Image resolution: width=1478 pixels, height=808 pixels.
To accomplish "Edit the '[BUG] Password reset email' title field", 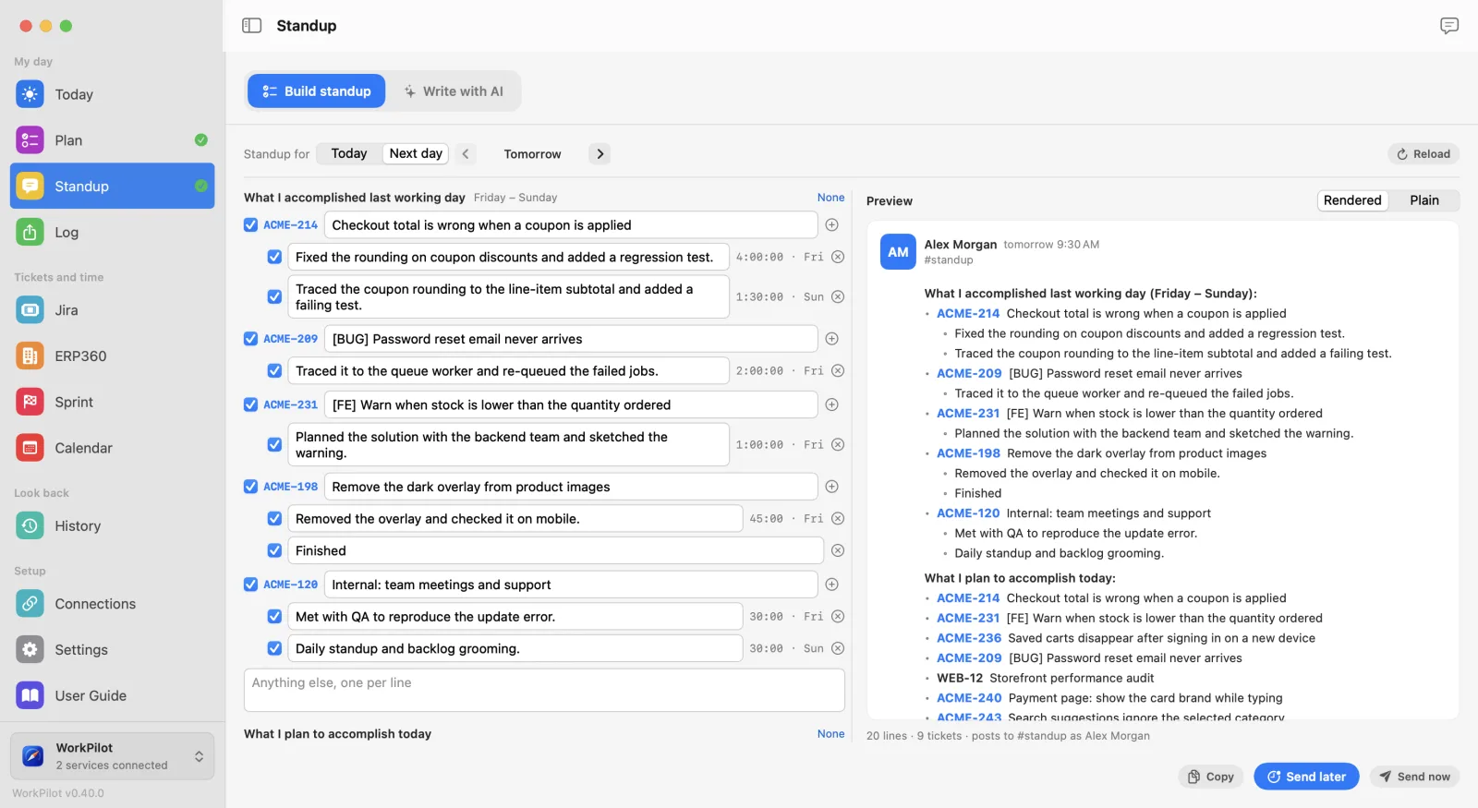I will coord(571,339).
